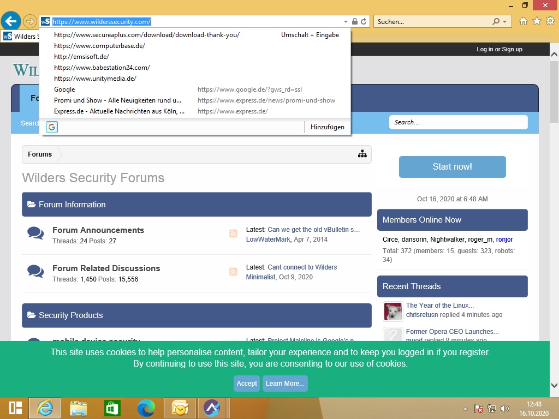Click the Google search provider icon
Image resolution: width=559 pixels, height=419 pixels.
coord(52,127)
